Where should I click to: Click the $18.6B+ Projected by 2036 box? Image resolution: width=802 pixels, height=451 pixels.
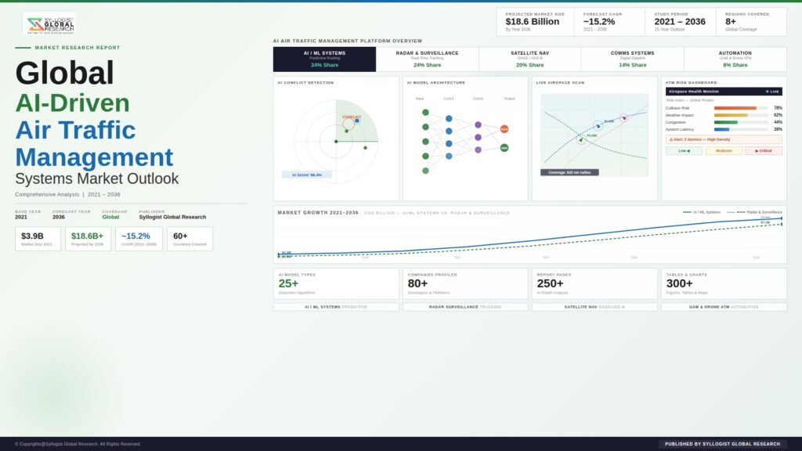88,239
